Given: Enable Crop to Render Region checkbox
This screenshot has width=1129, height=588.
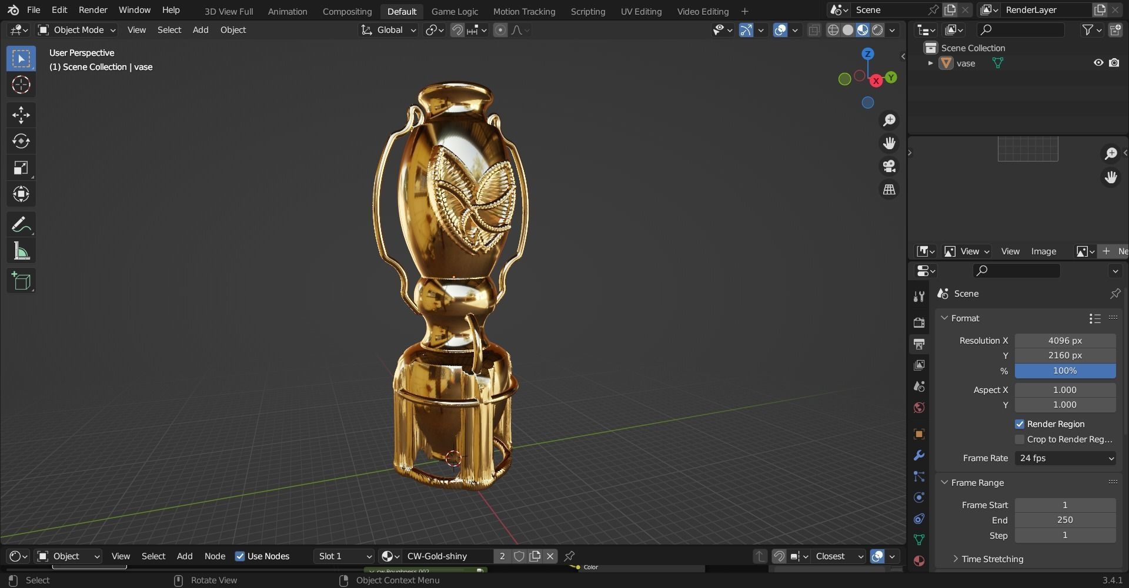Looking at the screenshot, I should pos(1020,439).
